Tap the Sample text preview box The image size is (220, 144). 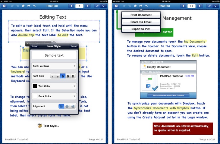(54, 55)
